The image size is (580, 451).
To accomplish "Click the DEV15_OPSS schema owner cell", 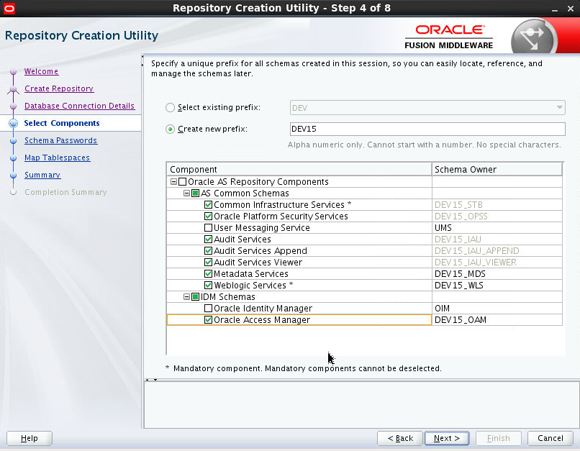I will coord(497,216).
